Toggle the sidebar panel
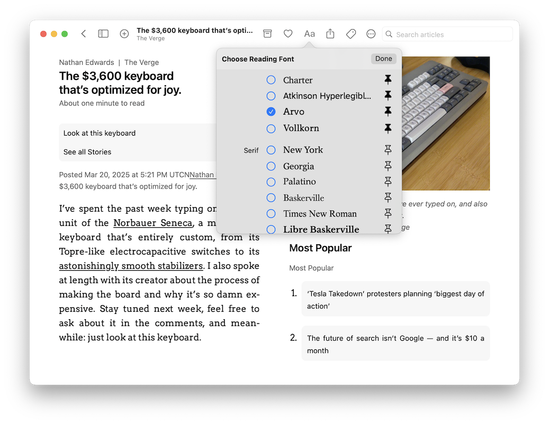This screenshot has width=549, height=424. click(103, 33)
